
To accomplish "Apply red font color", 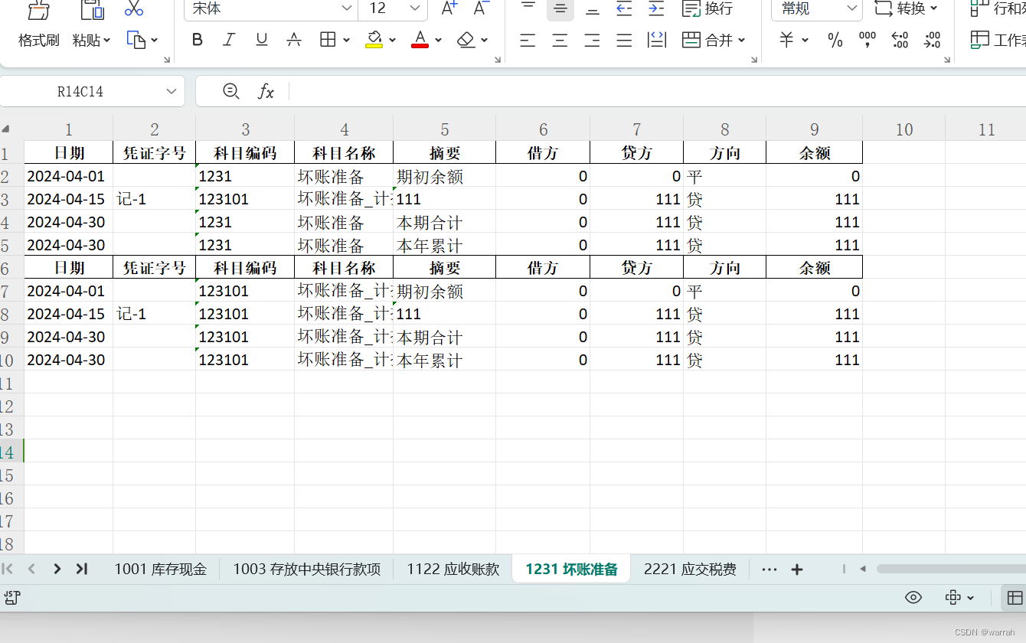I will click(420, 40).
